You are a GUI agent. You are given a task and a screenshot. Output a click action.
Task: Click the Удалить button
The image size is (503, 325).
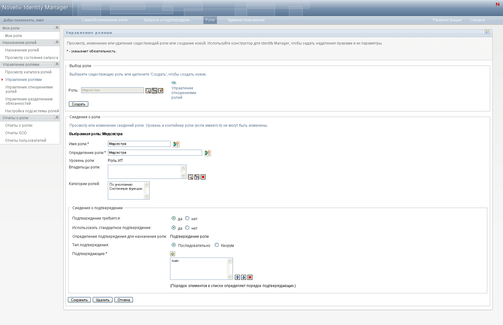pyautogui.click(x=102, y=300)
